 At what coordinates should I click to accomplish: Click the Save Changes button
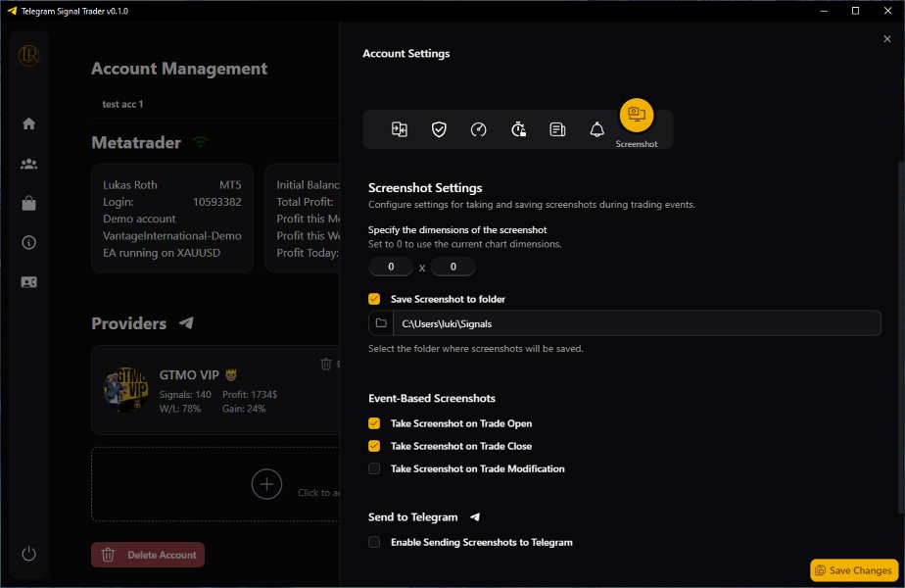(x=854, y=570)
